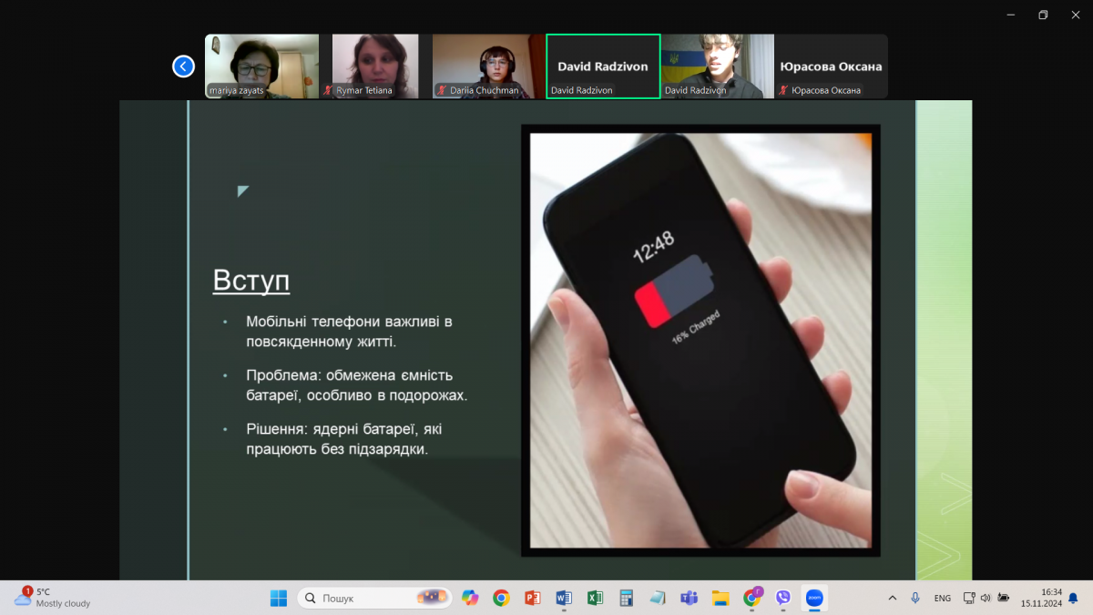
Task: Select Dariia Chuchman video thumbnail
Action: [x=489, y=67]
